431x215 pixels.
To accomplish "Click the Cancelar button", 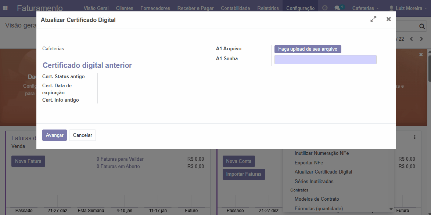I will pos(82,135).
